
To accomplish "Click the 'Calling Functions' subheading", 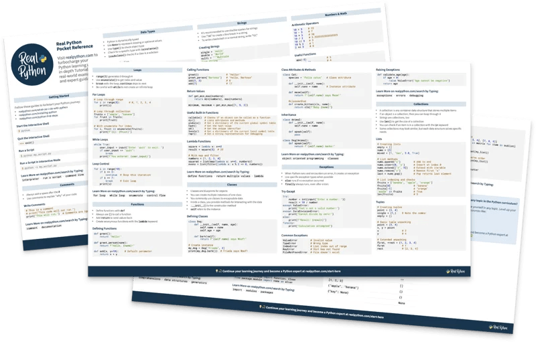I will (x=198, y=70).
